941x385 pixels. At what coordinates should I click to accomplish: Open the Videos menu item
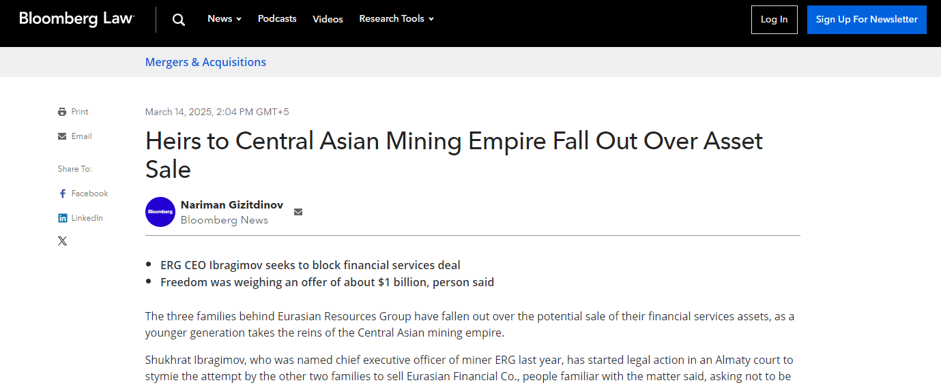[328, 19]
